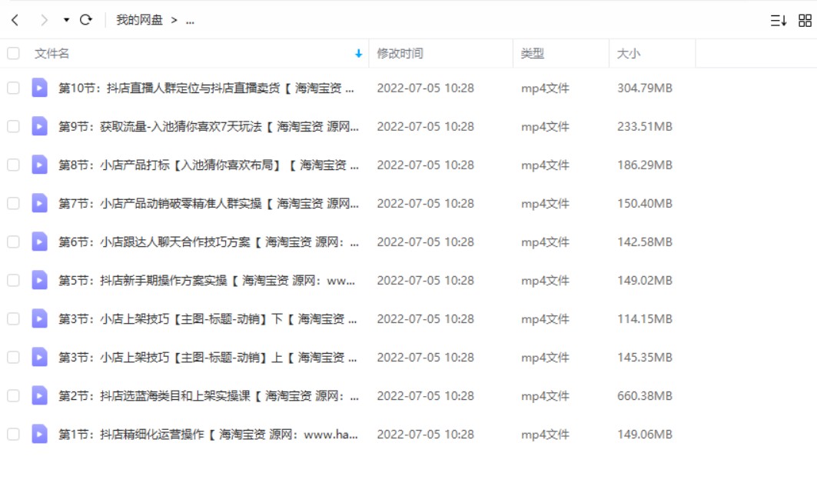Open file 第5节：抖店新手期操作方案实操
The width and height of the screenshot is (817, 503).
(207, 281)
